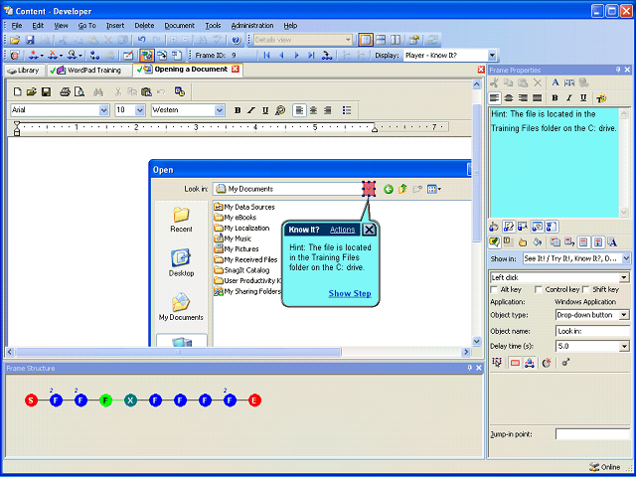
Task: Switch to the WordPad Training tab
Action: [89, 71]
